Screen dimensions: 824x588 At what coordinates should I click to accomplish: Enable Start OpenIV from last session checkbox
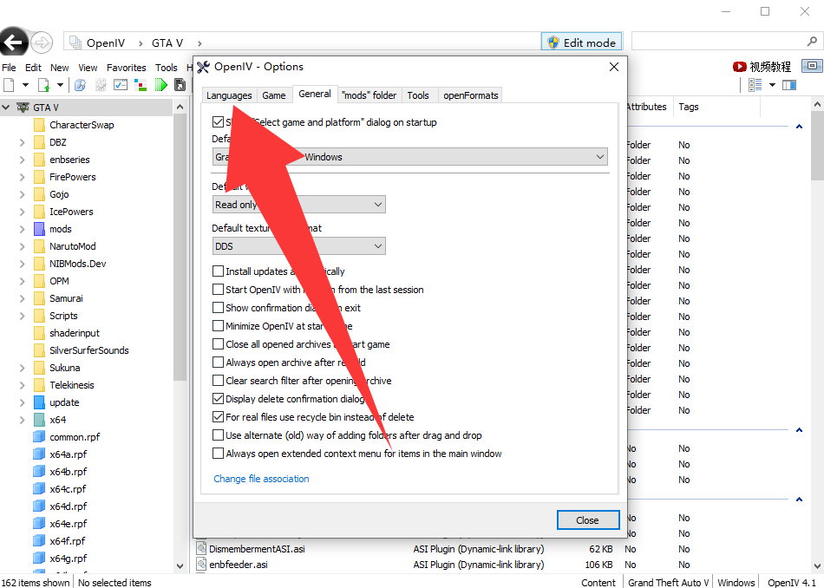pos(218,290)
